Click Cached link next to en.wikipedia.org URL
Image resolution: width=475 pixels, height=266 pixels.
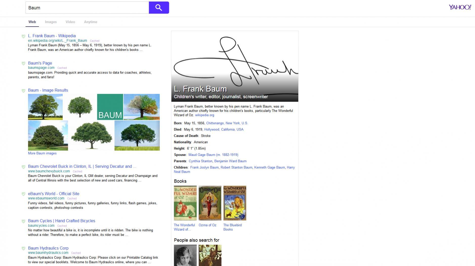95,41
